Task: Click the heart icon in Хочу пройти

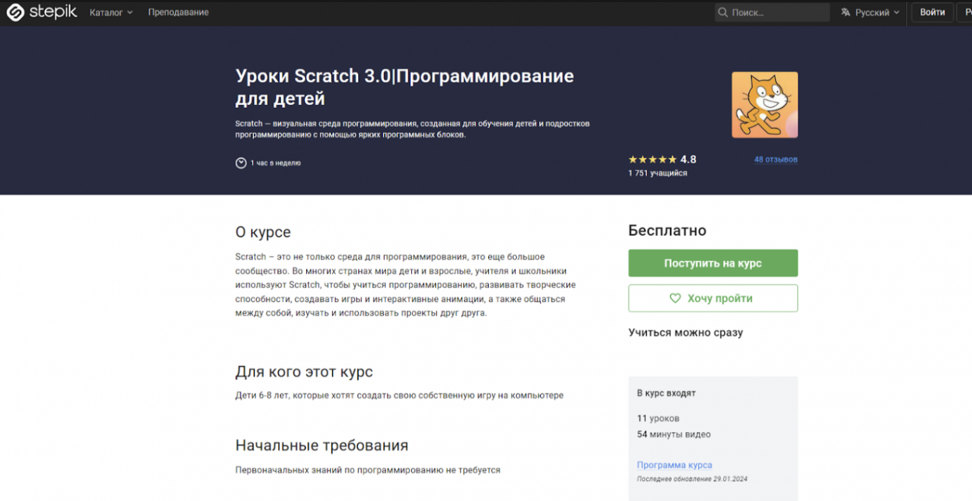Action: [675, 298]
